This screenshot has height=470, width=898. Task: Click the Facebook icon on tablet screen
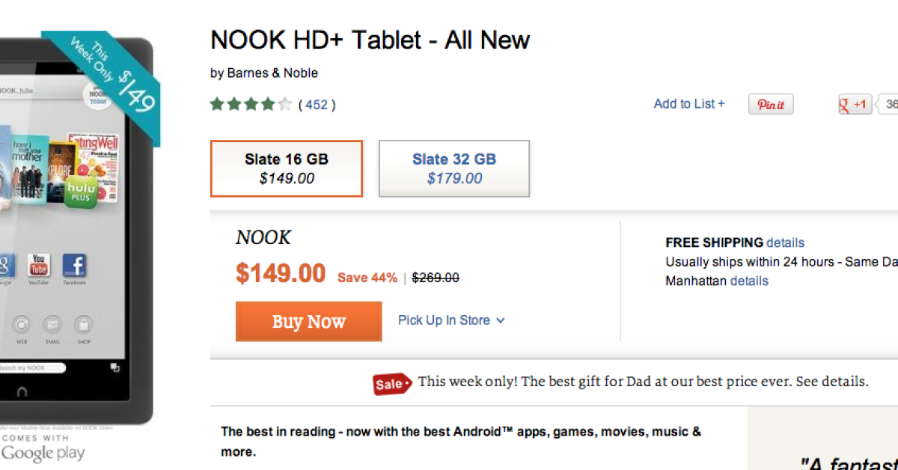point(74,266)
